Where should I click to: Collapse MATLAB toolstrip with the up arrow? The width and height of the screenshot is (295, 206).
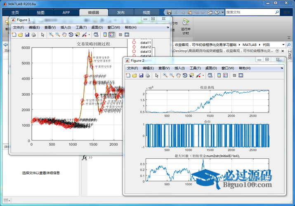click(x=289, y=38)
